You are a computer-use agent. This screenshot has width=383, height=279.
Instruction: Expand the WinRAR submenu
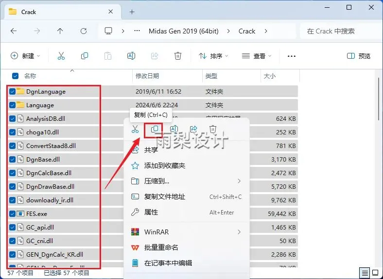[239, 232]
